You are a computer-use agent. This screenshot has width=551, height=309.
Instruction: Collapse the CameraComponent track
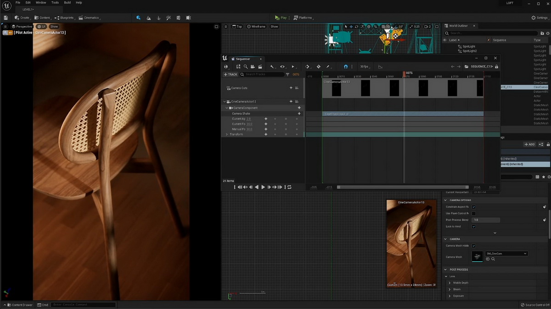[x=227, y=108]
